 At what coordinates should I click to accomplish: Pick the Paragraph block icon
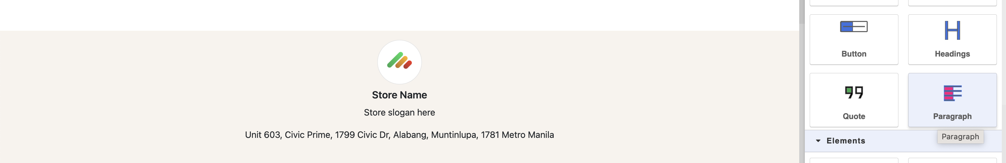coord(952,93)
